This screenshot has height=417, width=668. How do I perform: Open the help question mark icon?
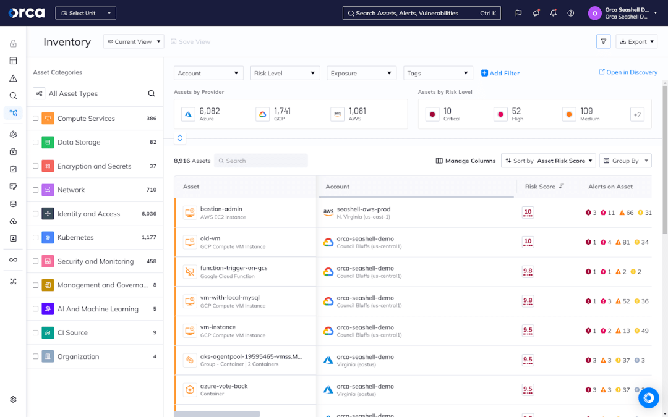pyautogui.click(x=571, y=13)
